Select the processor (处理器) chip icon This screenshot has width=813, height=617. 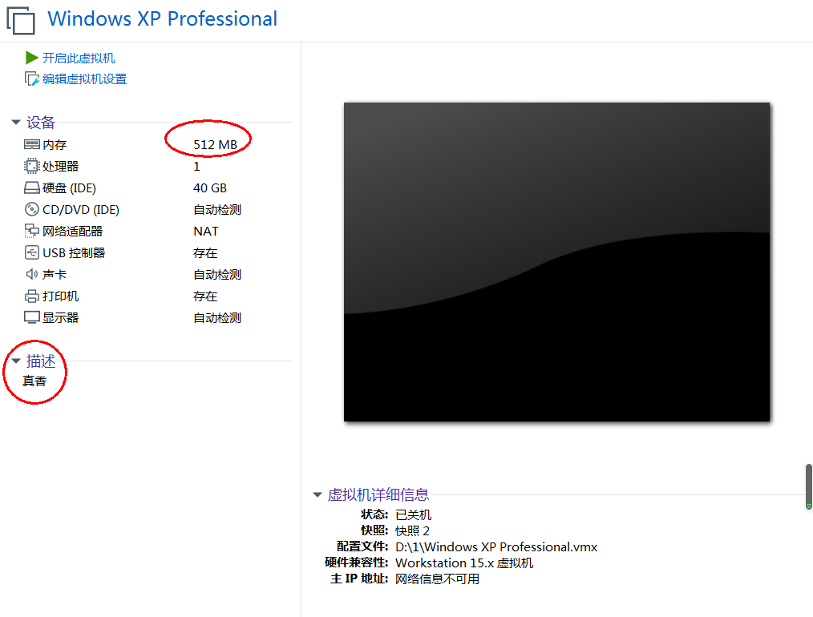[x=32, y=167]
